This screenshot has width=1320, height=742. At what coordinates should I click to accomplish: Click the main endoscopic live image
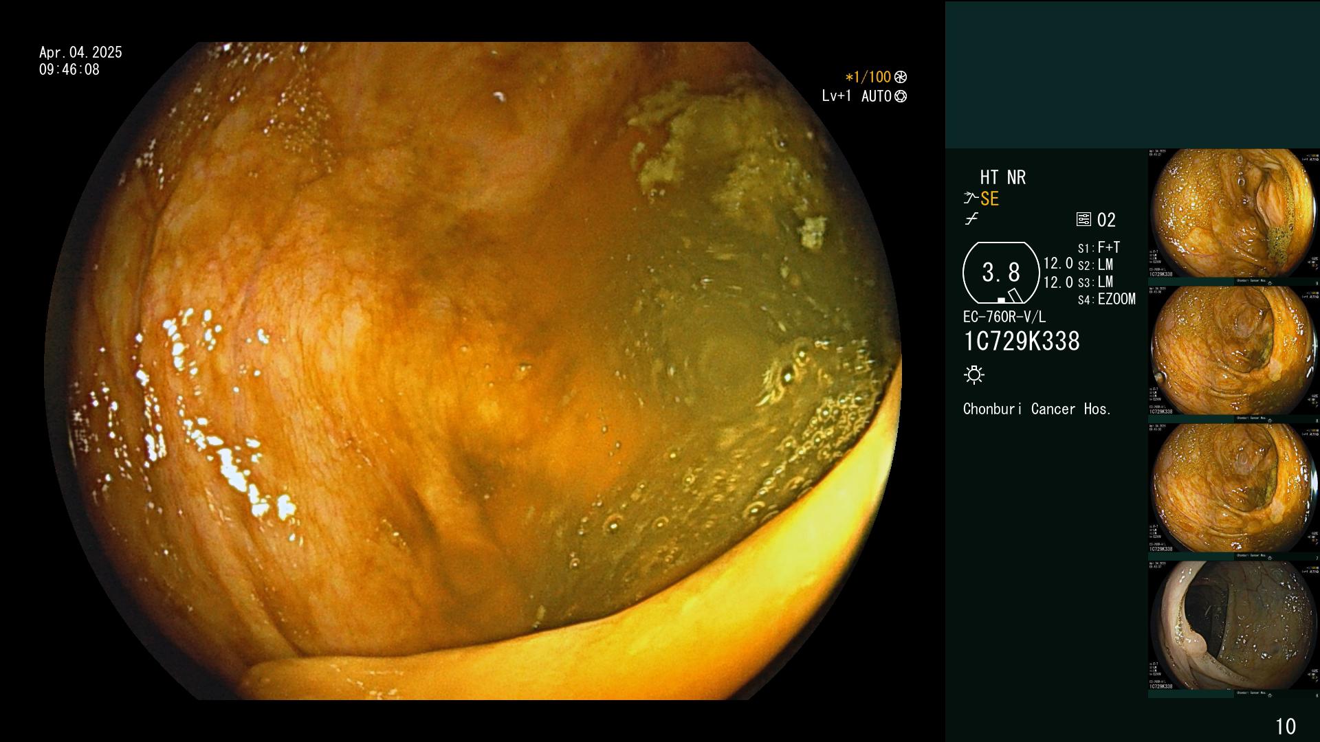tap(473, 371)
